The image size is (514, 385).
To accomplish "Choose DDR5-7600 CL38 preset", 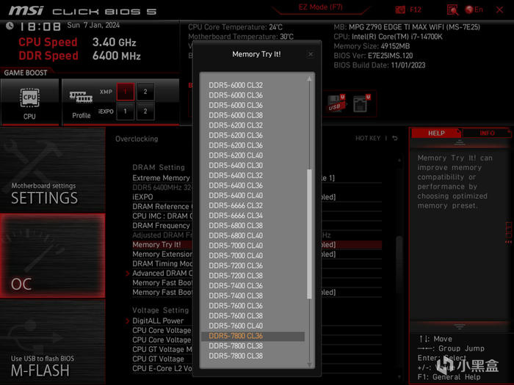I will (236, 315).
